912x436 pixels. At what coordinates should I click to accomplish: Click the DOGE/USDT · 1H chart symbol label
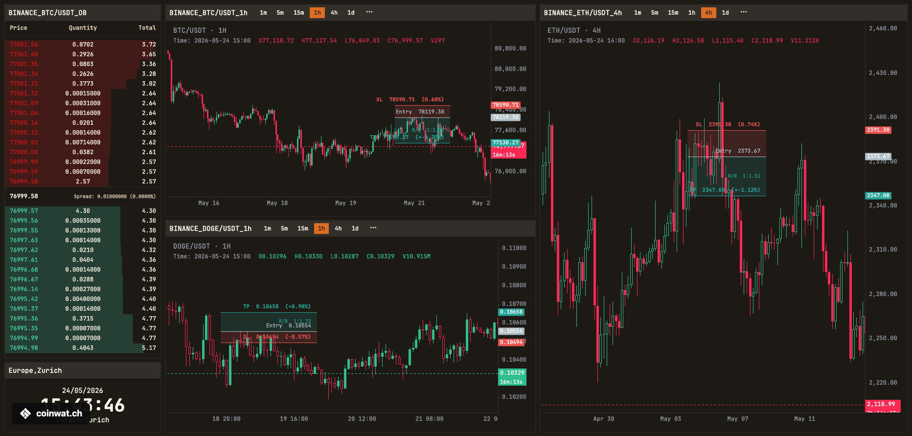point(202,246)
